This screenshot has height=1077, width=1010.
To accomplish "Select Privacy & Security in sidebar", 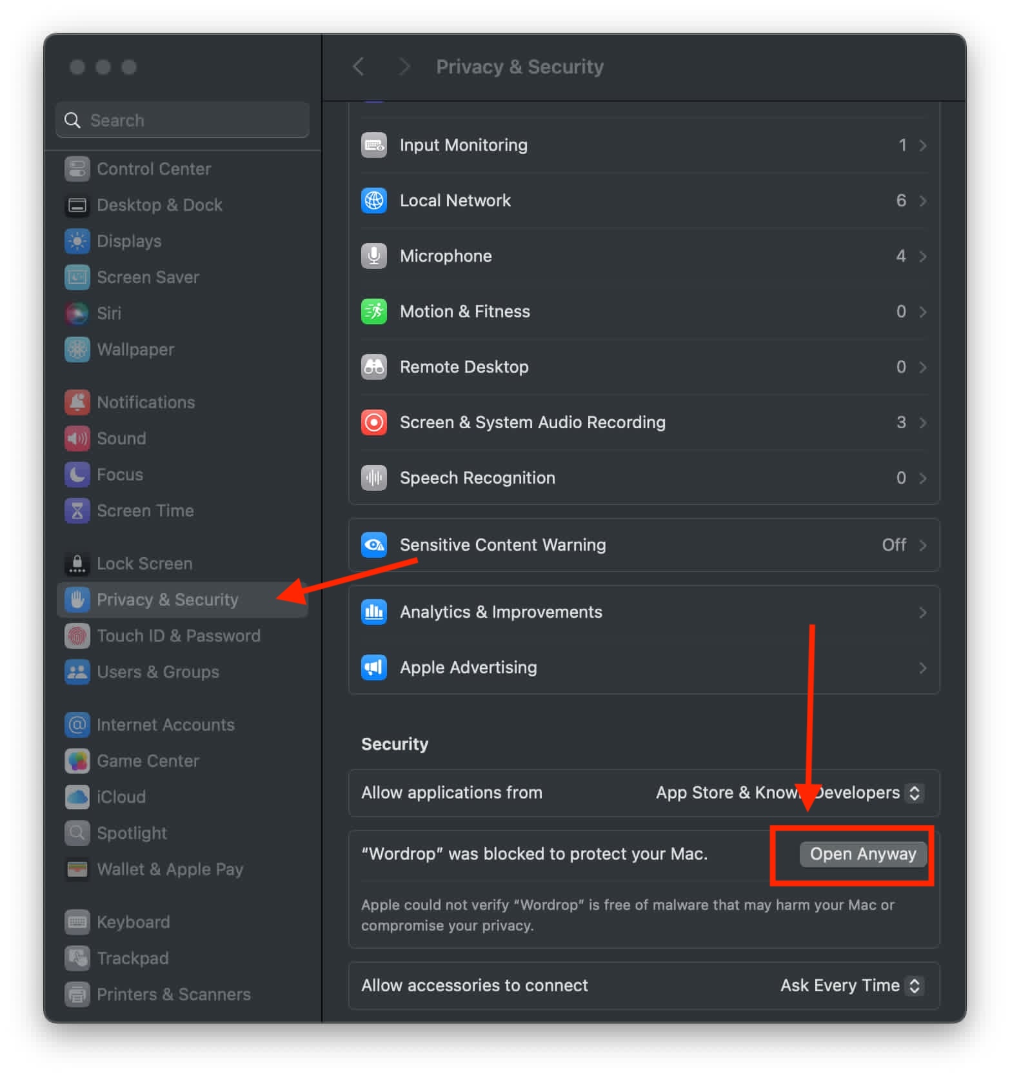I will (x=183, y=600).
